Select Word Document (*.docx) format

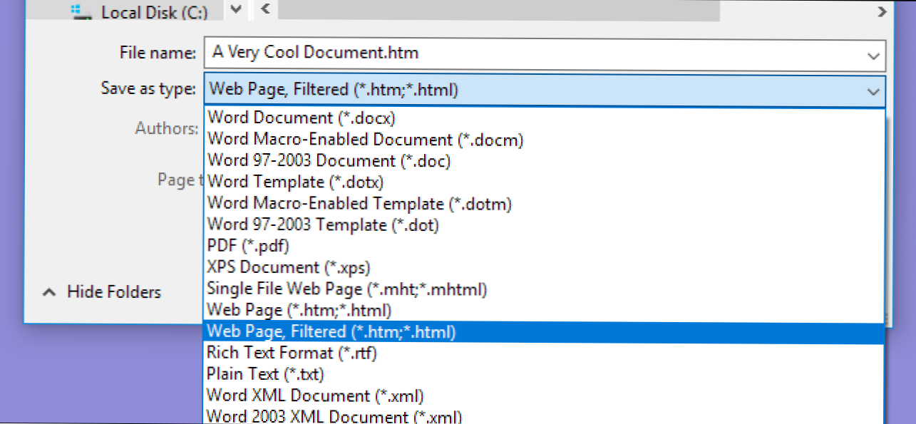[299, 118]
